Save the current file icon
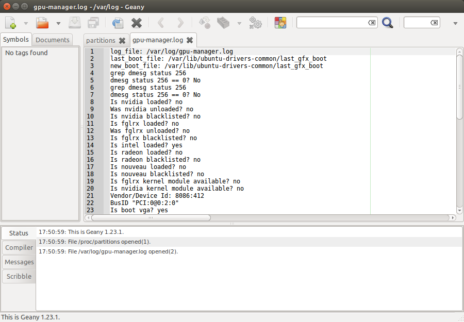Image resolution: width=464 pixels, height=322 pixels. tap(75, 23)
